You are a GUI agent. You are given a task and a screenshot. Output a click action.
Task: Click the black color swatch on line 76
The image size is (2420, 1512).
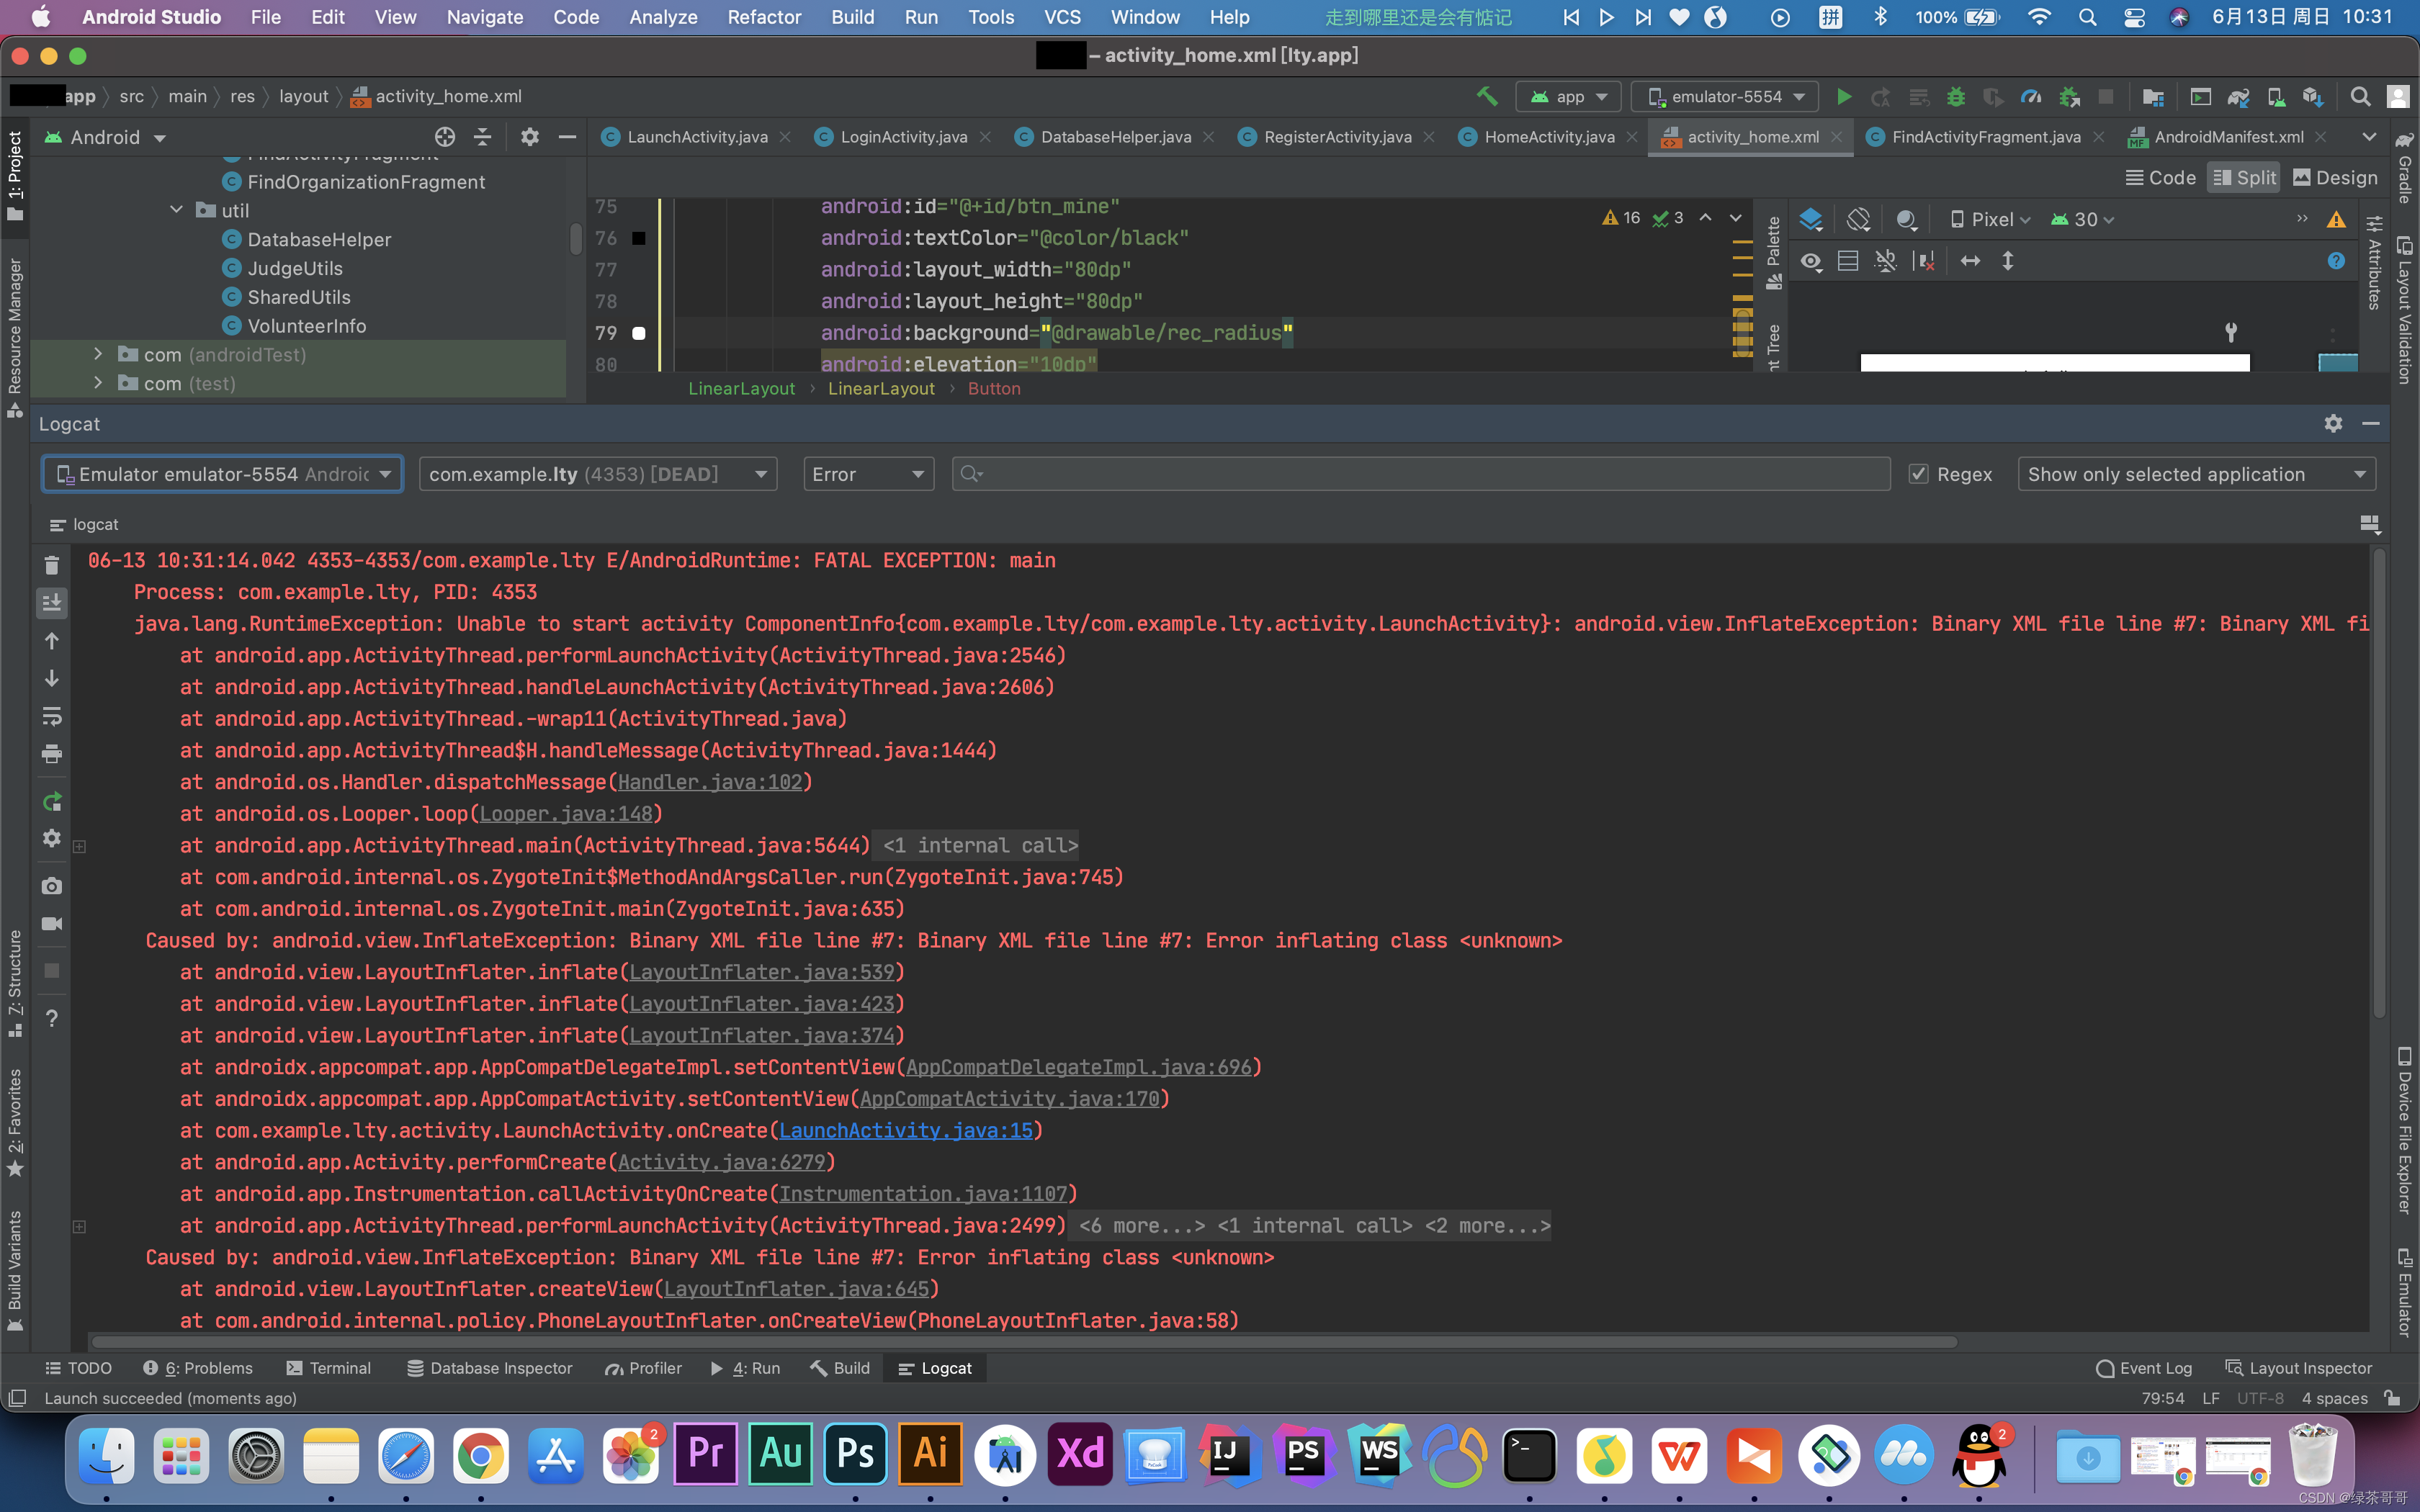click(x=639, y=238)
